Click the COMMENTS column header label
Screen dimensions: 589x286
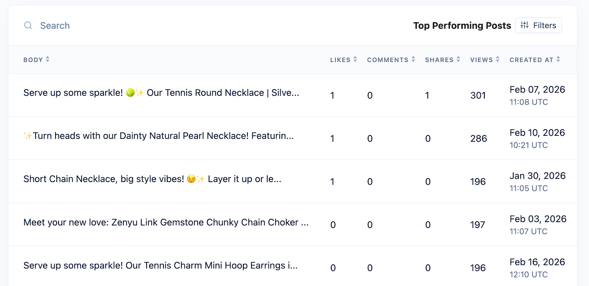(x=387, y=60)
